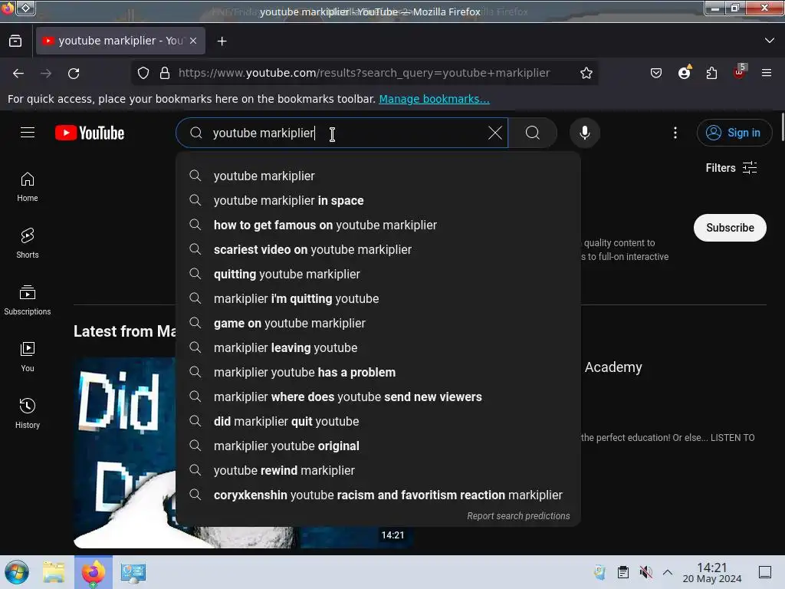
Task: Open the YouTube guide hamburger menu
Action: coord(28,133)
